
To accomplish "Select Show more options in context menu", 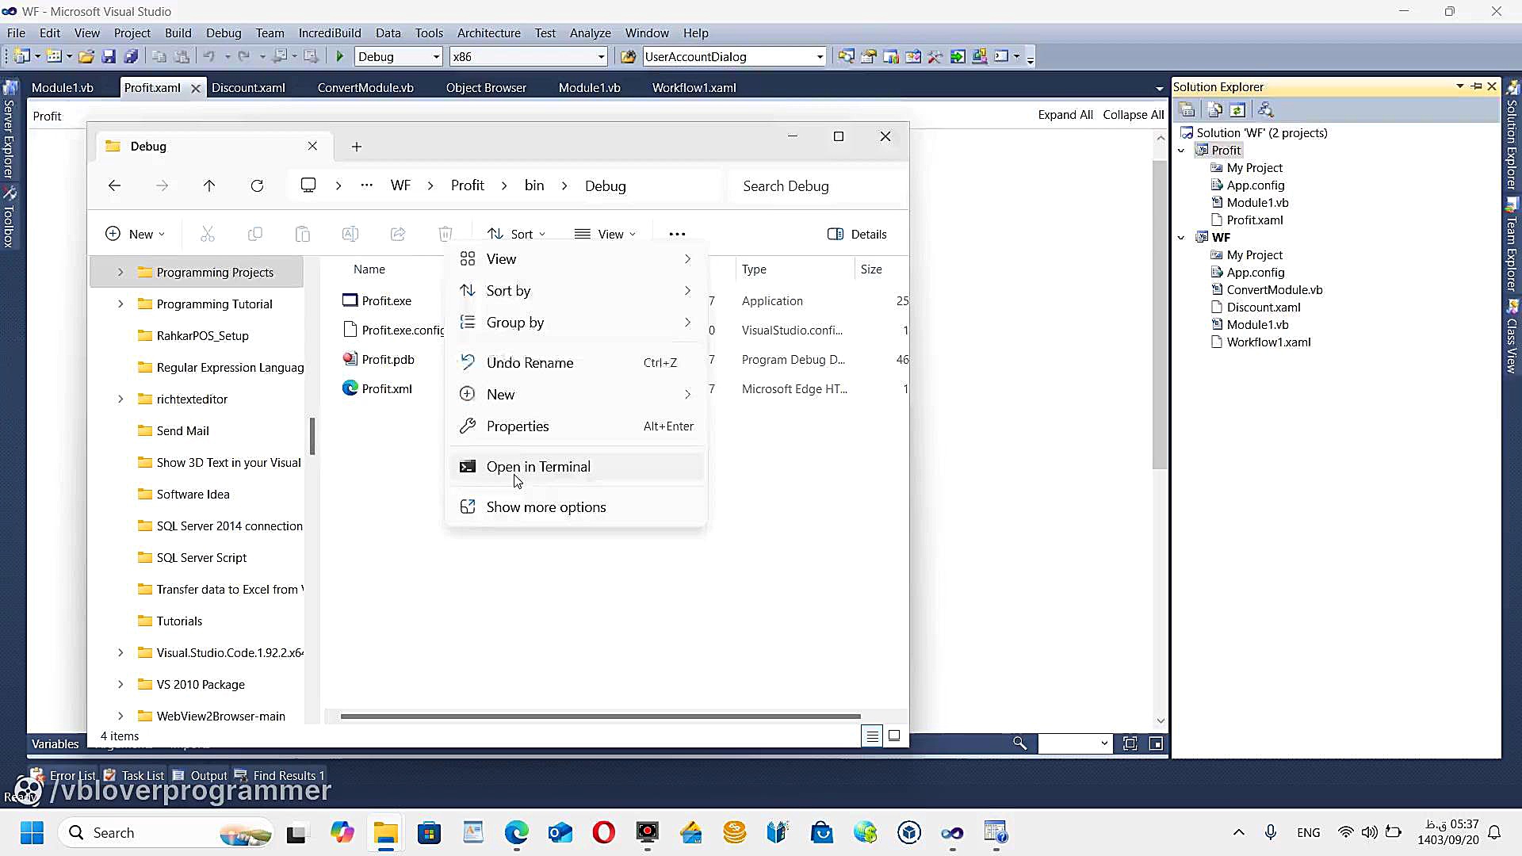I will pos(576,507).
